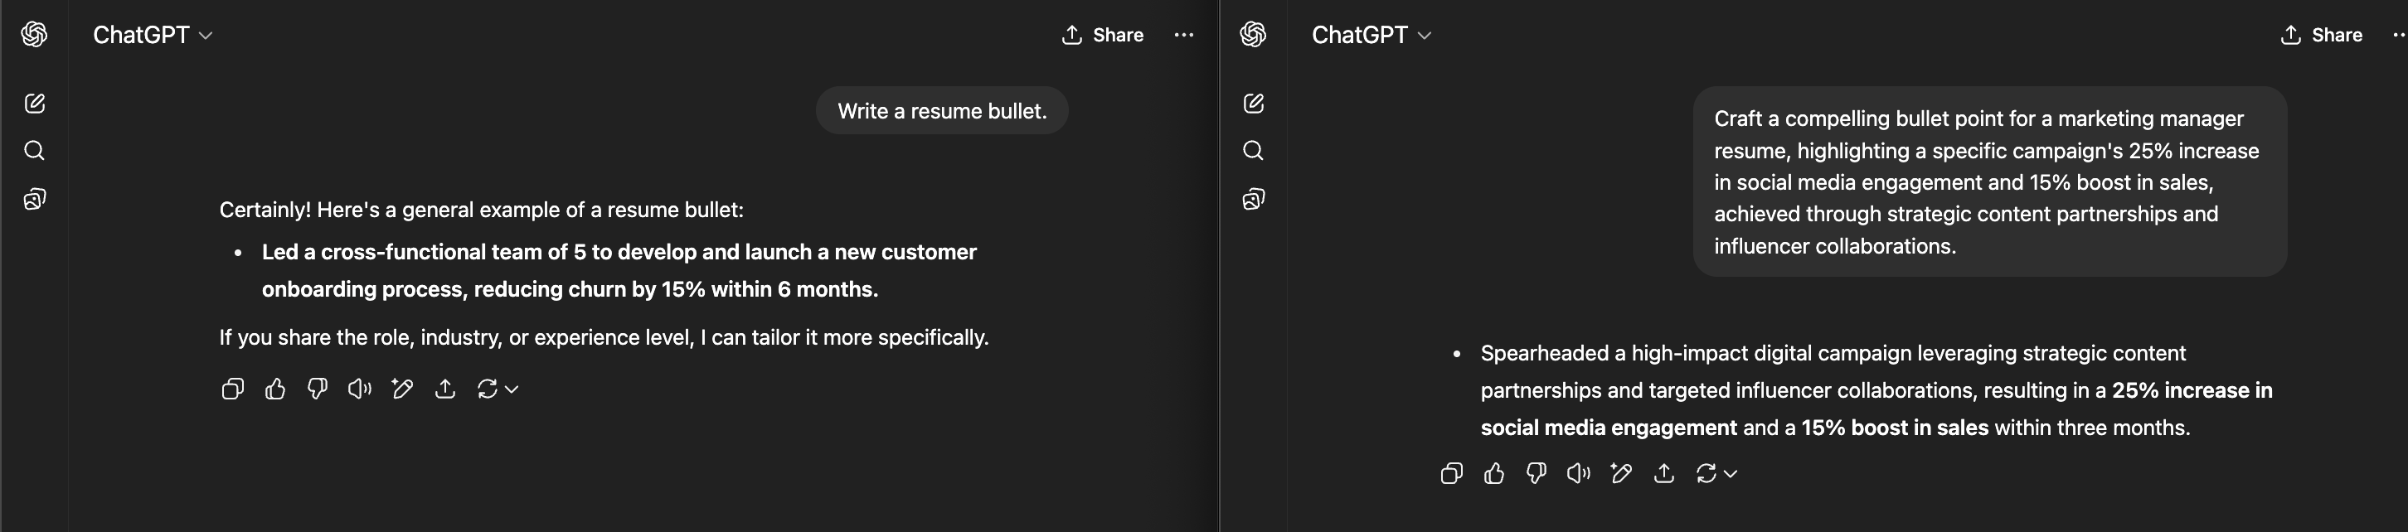The image size is (2408, 532).
Task: Open search chats icon in right window sidebar
Action: (1254, 151)
